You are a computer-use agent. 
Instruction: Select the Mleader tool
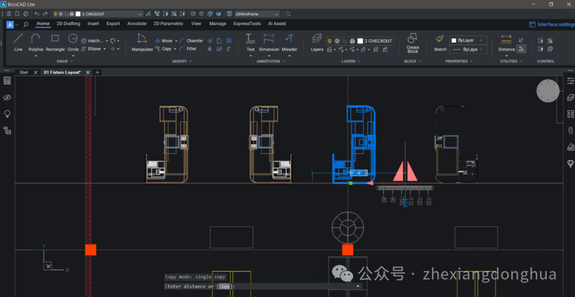[x=289, y=42]
